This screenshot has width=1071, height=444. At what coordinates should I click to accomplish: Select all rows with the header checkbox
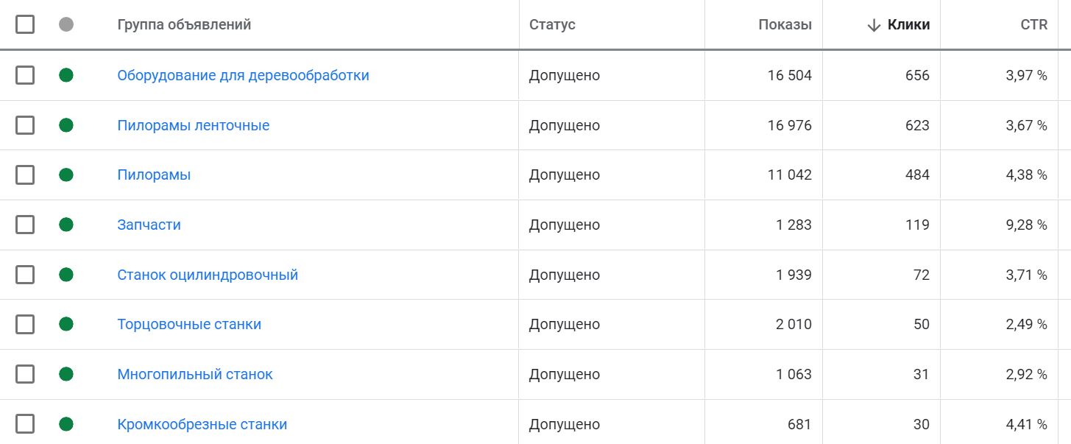pyautogui.click(x=25, y=24)
